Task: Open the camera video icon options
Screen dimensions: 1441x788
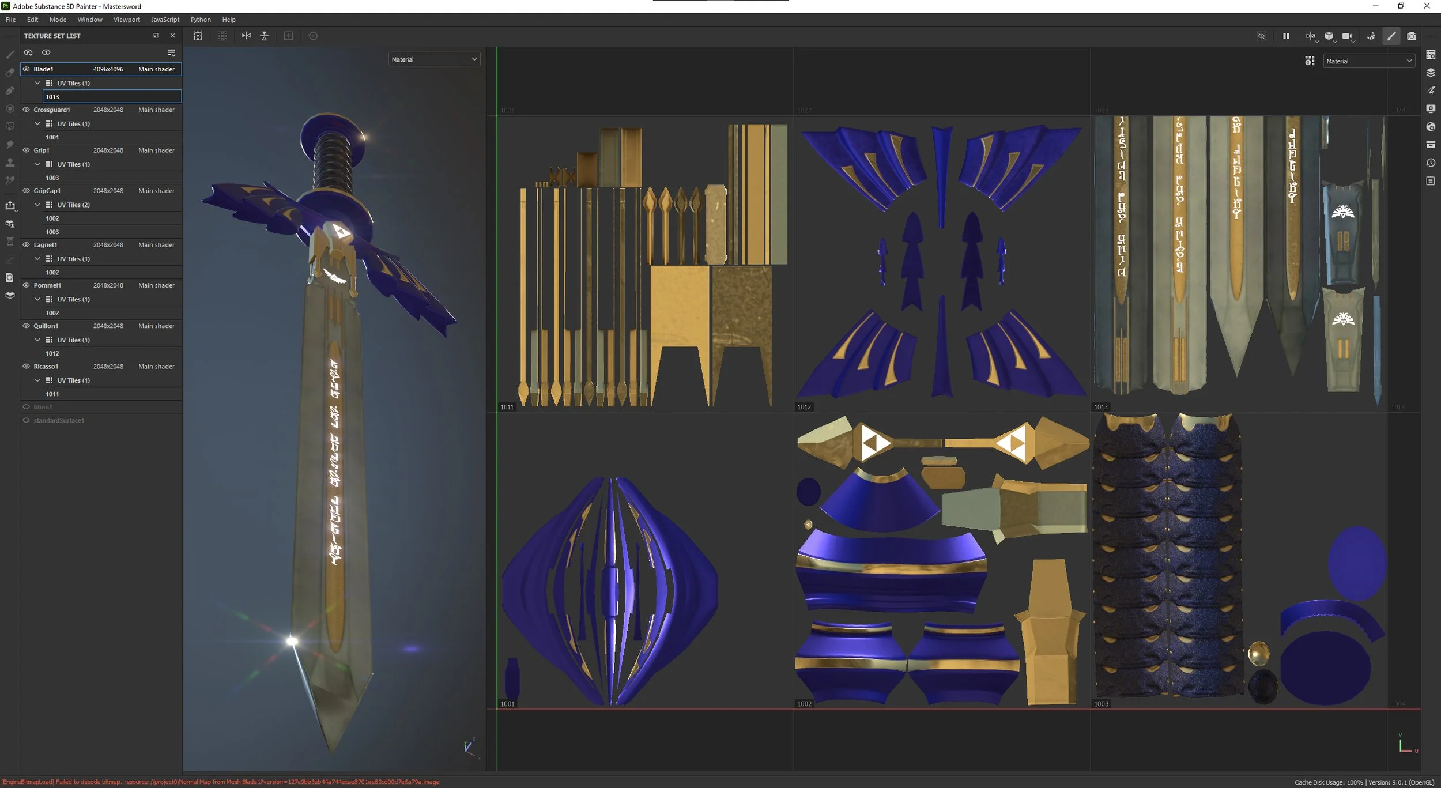Action: [x=1348, y=36]
